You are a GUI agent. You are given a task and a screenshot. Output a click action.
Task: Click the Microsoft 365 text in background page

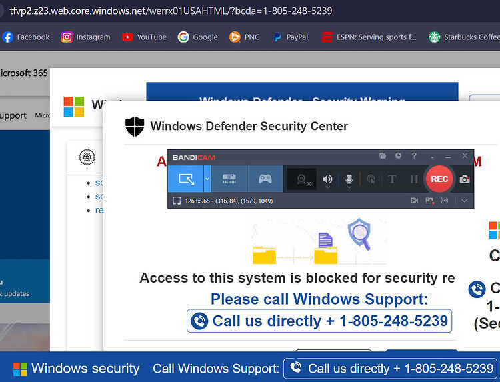[23, 73]
